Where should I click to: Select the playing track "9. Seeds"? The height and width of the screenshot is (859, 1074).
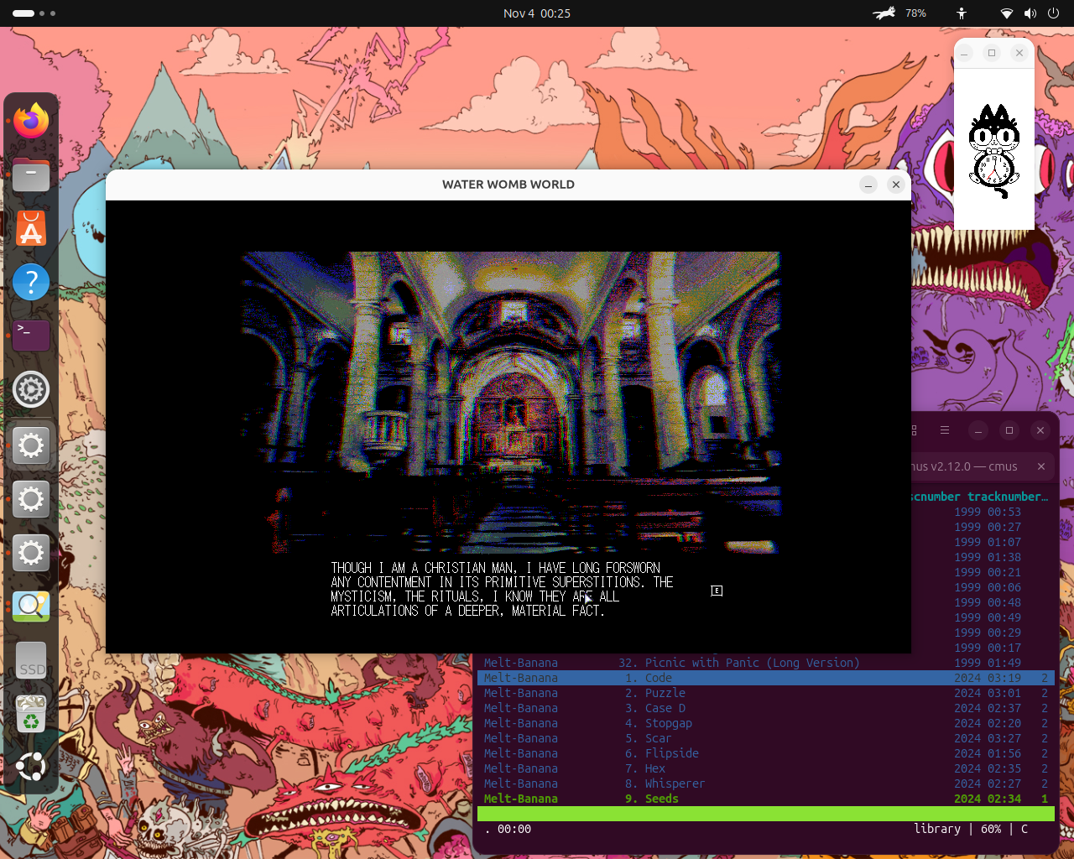(765, 799)
